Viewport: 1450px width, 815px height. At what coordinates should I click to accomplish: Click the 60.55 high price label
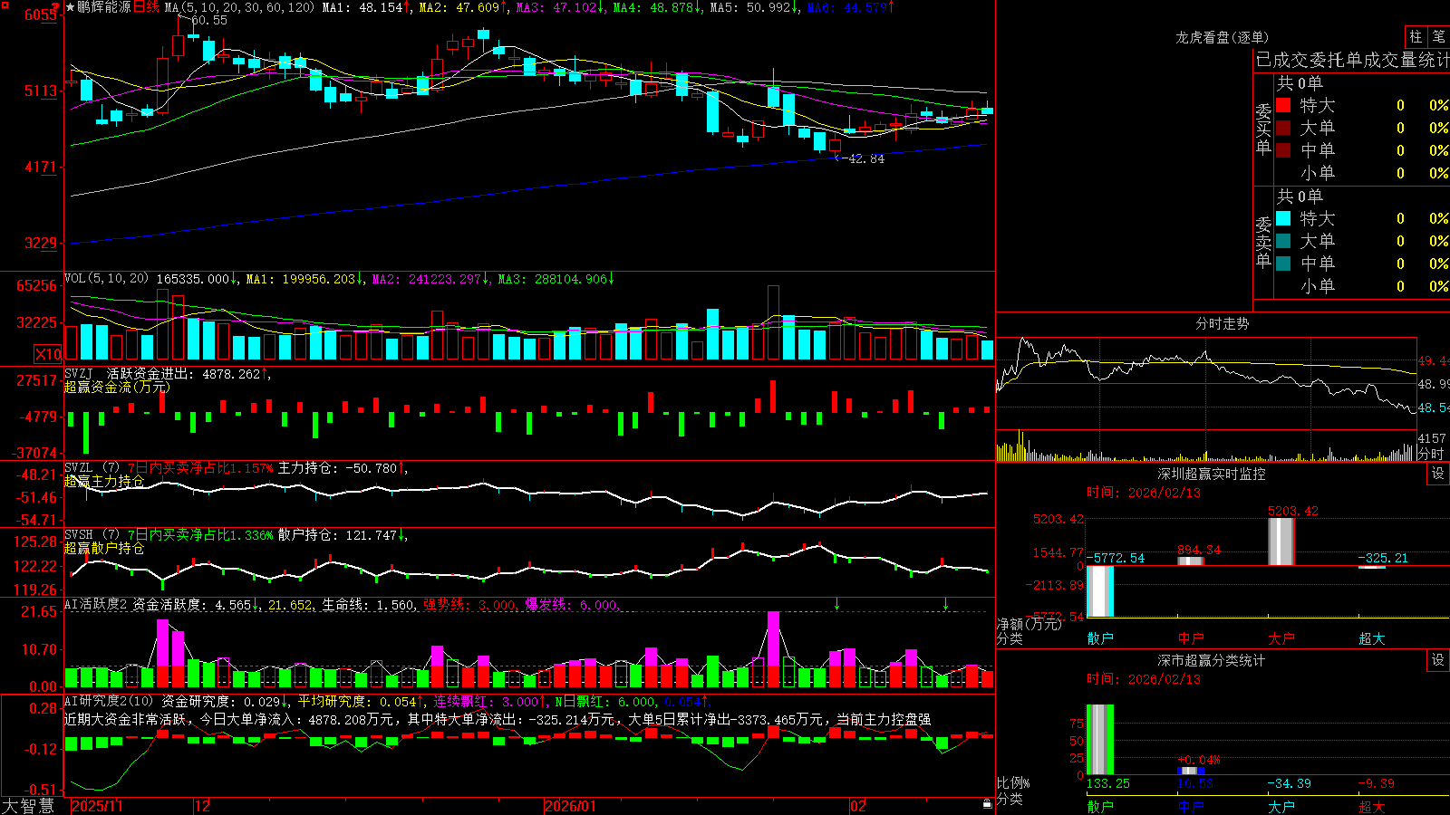209,20
